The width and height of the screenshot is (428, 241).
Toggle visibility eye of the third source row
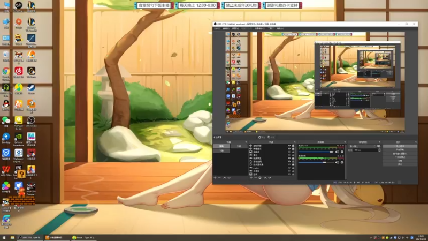coord(289,152)
